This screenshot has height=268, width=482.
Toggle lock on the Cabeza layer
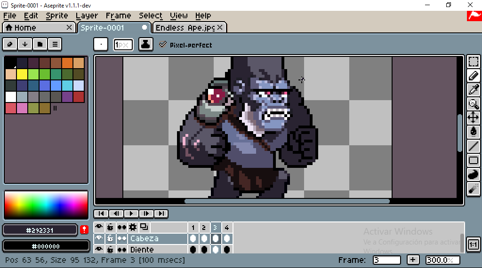pos(110,238)
